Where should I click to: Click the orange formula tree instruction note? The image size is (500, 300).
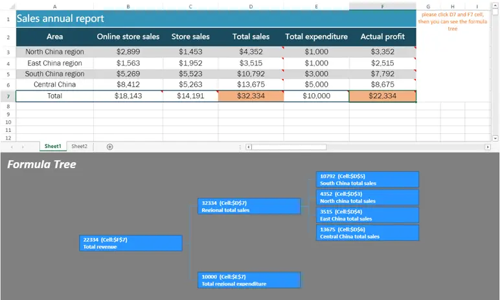(453, 21)
